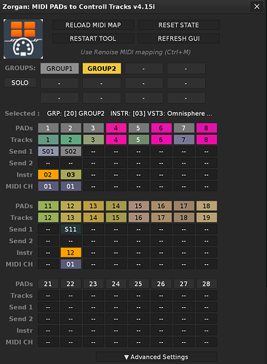Viewport: 267px width, 364px height.
Task: Click PAD 26
Action: tap(162, 284)
